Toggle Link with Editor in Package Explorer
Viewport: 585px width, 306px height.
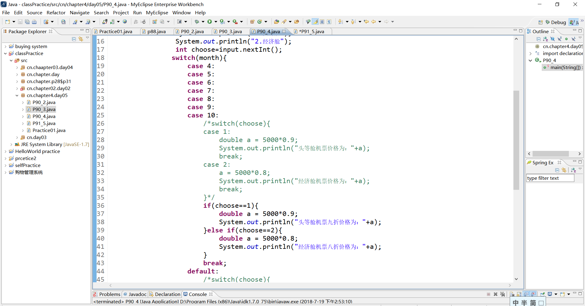coord(81,39)
